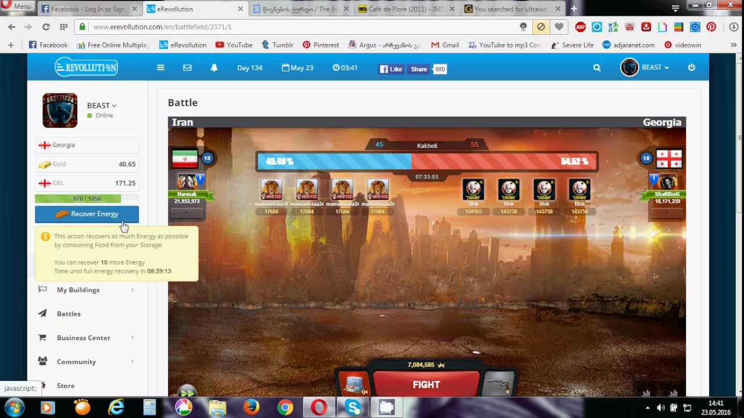Click the Pinterest extension icon
Screen dimensions: 744x418
(711, 27)
